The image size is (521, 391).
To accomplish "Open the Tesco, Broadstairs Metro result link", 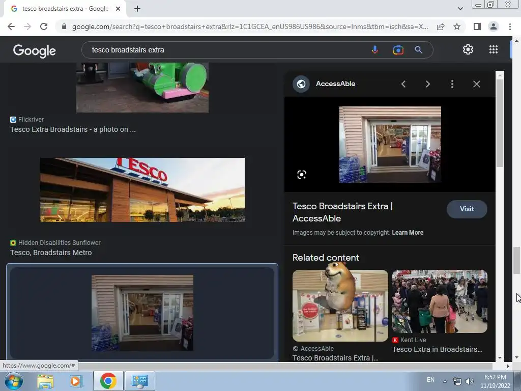I will (x=51, y=253).
